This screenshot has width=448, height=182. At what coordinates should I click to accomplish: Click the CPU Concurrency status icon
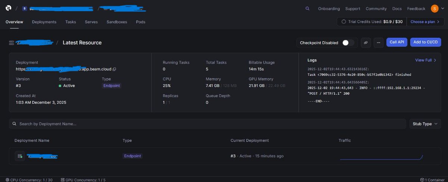pyautogui.click(x=7, y=180)
